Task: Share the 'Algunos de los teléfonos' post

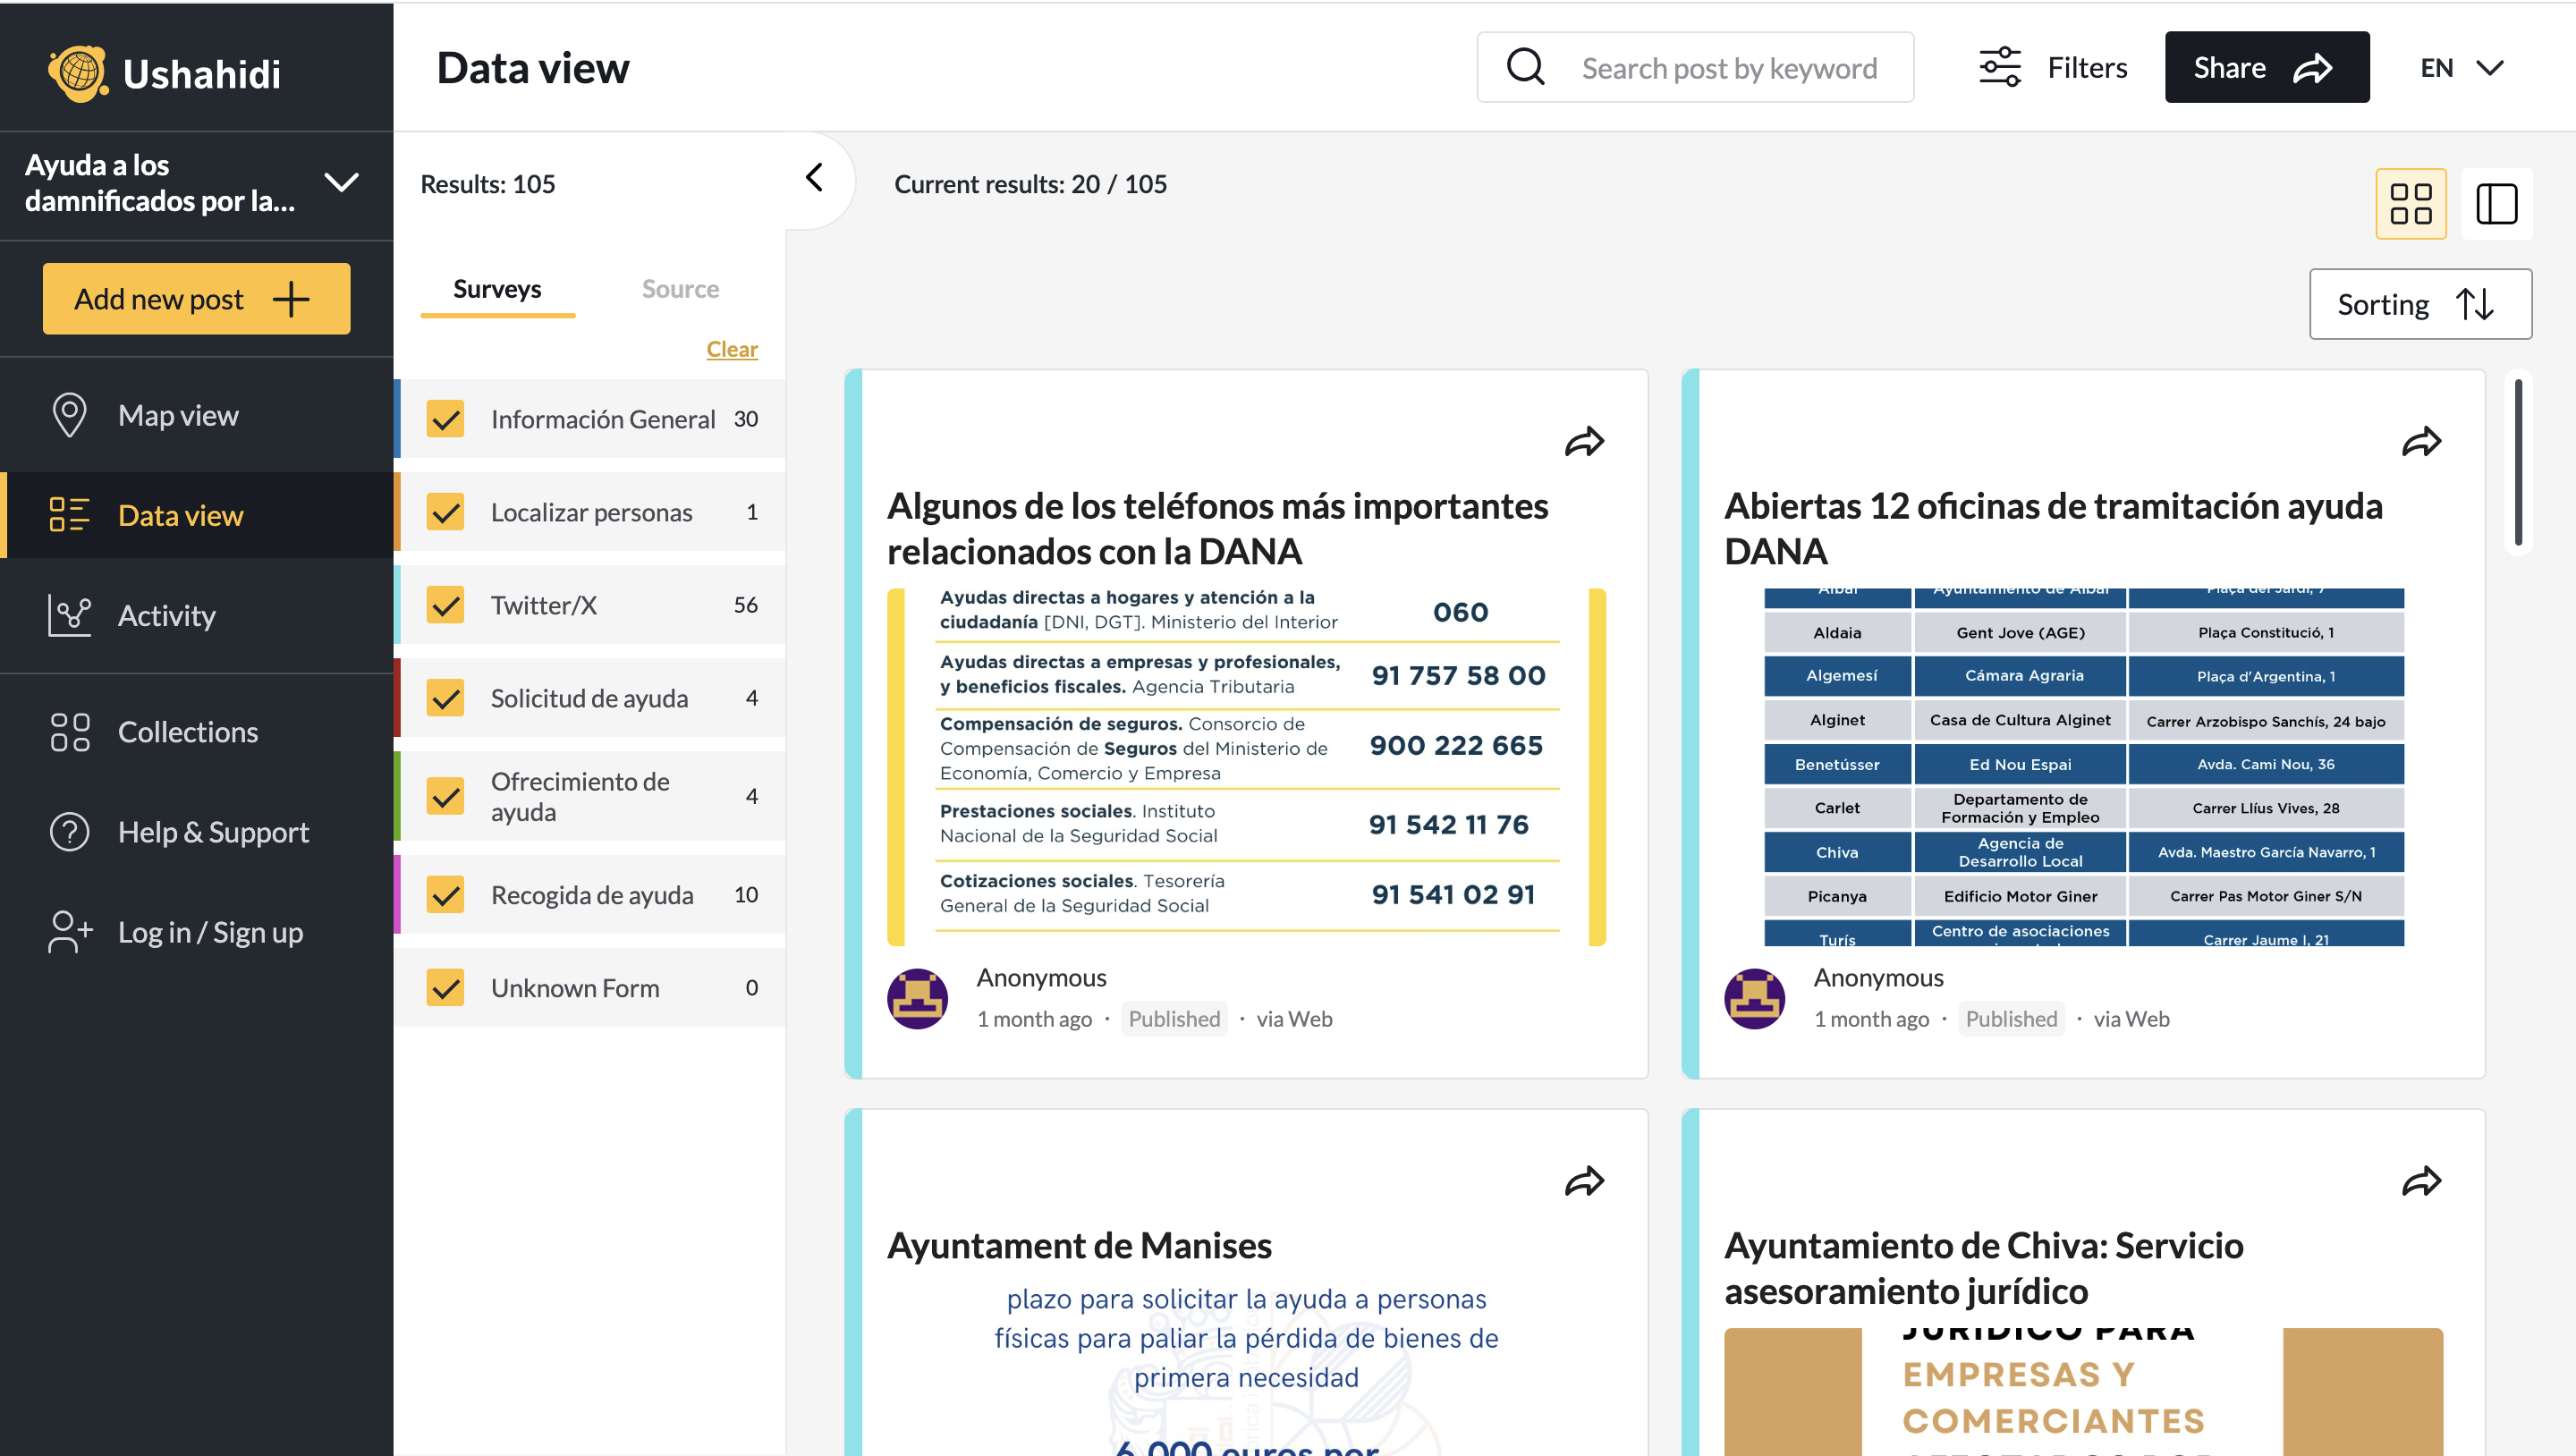Action: (1584, 441)
